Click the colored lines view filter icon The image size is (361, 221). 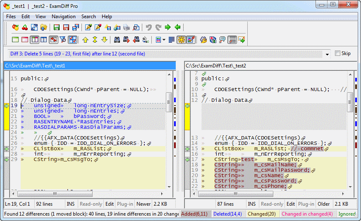point(158,40)
